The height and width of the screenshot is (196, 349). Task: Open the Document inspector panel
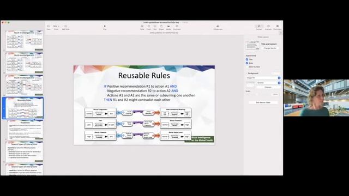(278, 26)
